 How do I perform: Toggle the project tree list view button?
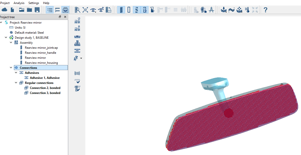50,10
